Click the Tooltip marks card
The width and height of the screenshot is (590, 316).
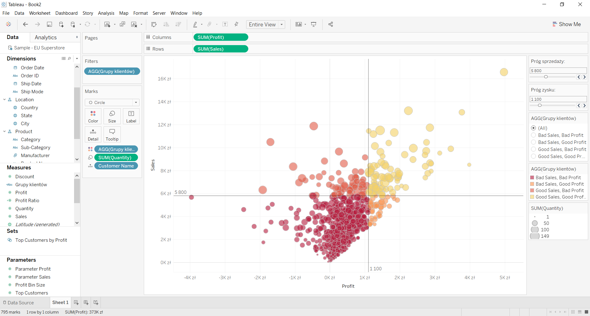(112, 135)
